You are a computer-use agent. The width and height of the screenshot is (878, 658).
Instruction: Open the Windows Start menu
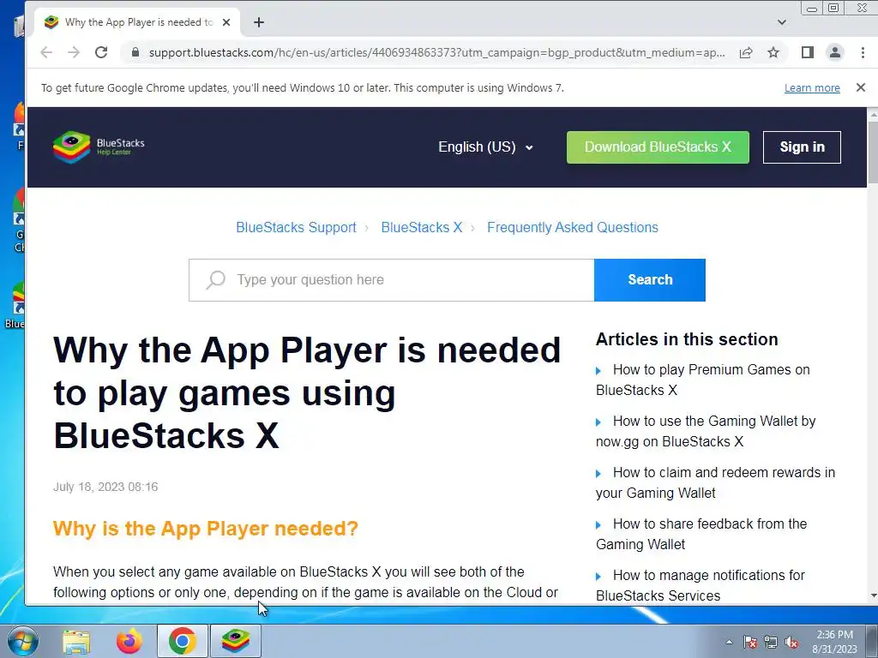tap(22, 641)
